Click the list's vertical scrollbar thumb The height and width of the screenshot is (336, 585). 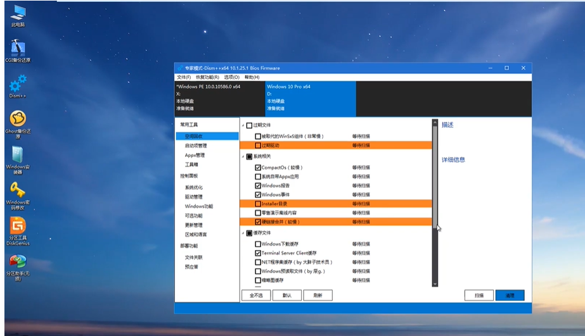[x=435, y=176]
